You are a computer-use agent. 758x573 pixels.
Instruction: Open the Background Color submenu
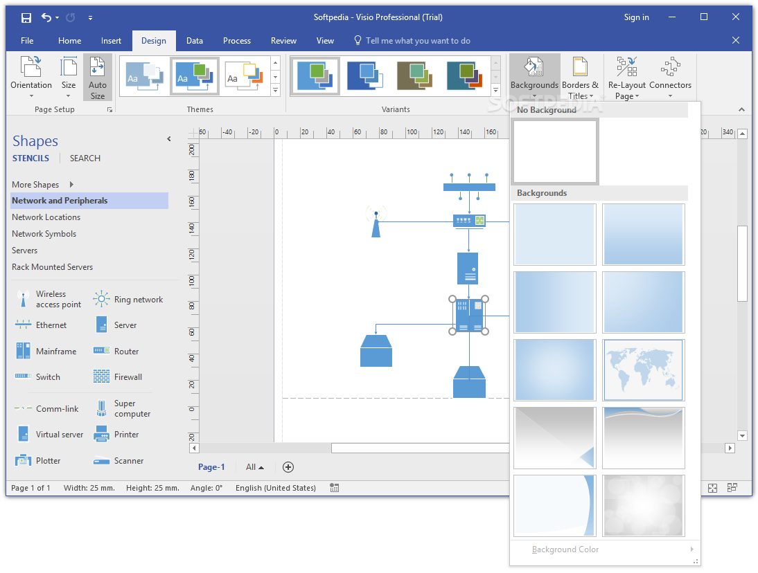click(606, 549)
